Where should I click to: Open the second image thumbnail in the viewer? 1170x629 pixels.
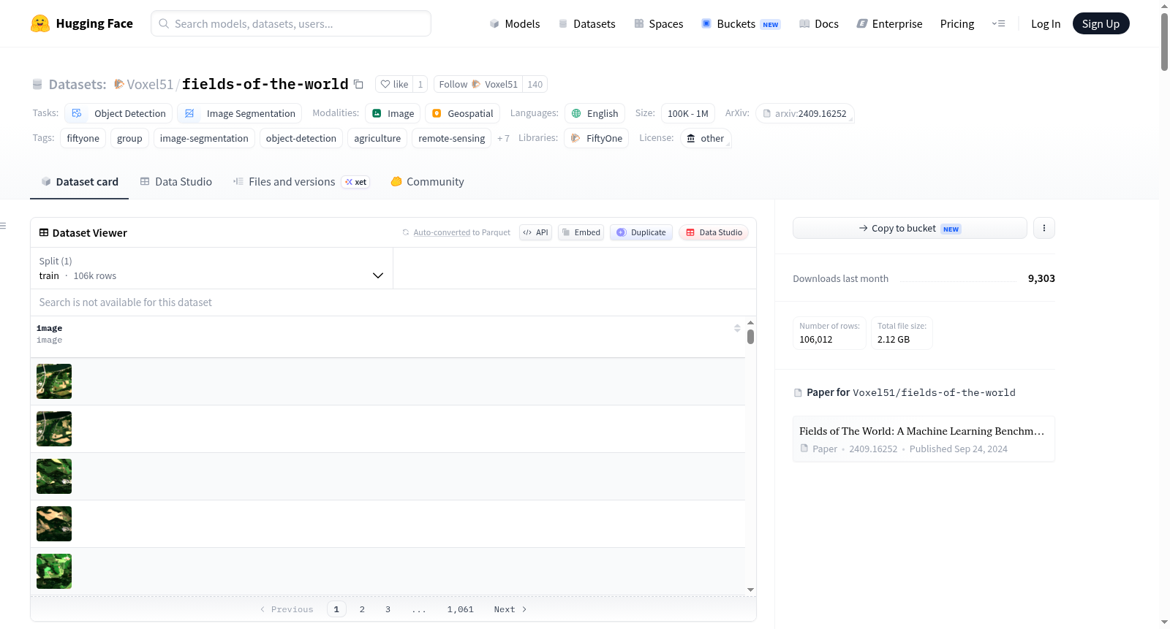pyautogui.click(x=54, y=429)
